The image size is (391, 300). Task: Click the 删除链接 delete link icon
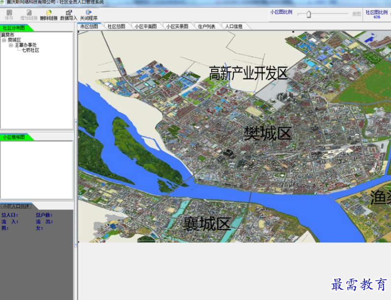pos(49,15)
